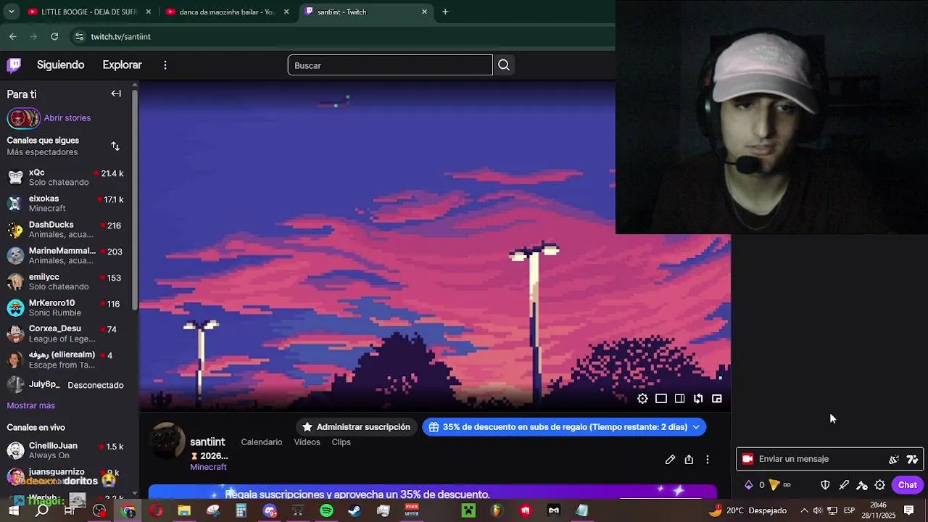
Task: Switch to danca da maozinha browser tab
Action: [227, 12]
